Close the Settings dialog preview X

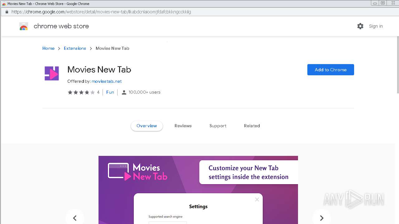click(257, 200)
